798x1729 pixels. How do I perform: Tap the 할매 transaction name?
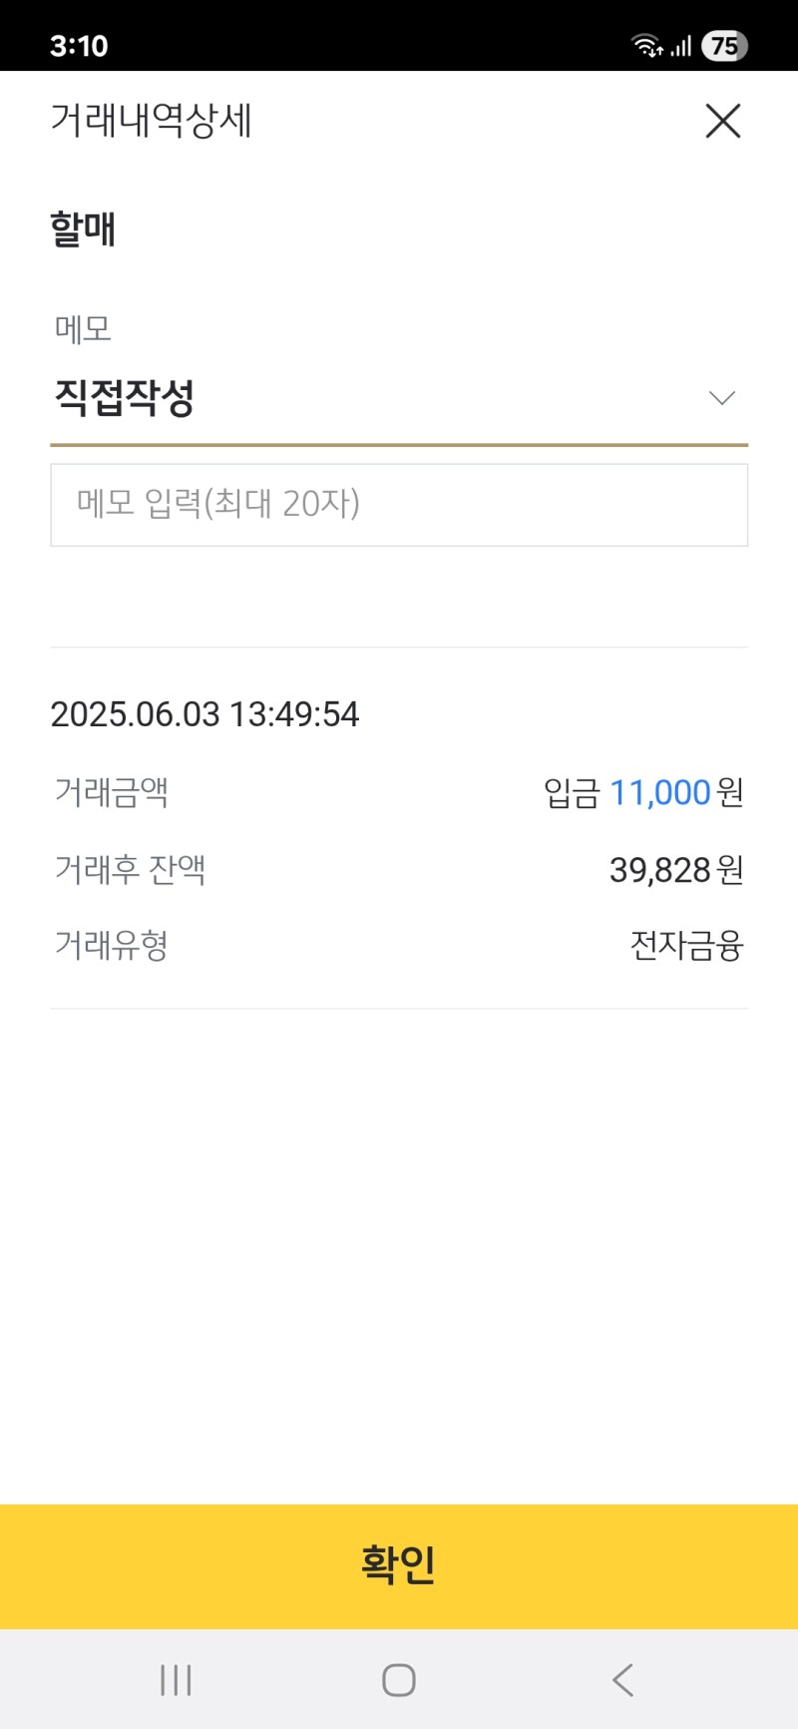84,229
